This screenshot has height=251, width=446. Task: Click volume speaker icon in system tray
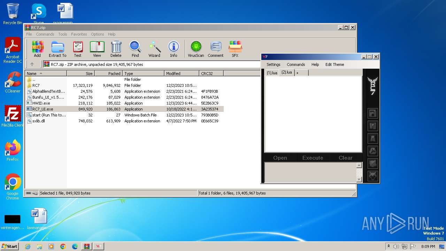[x=396, y=246]
